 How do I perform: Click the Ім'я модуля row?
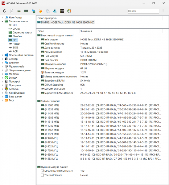[x=99, y=39]
